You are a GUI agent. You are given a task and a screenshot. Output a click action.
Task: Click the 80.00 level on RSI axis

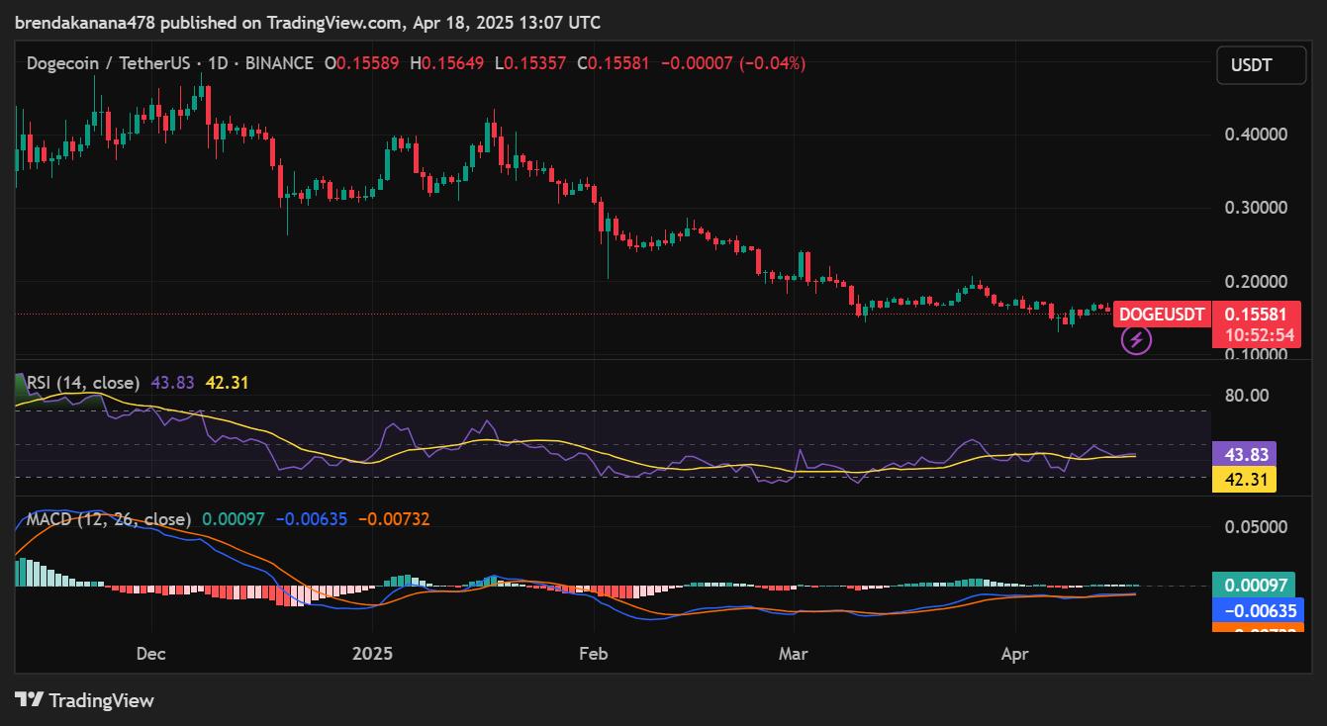click(x=1246, y=396)
